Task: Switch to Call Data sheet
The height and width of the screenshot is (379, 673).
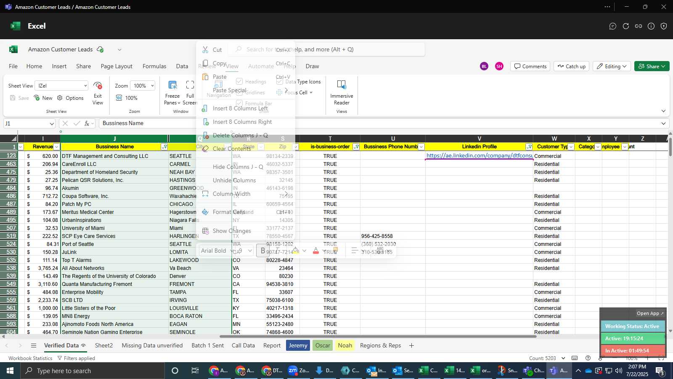Action: [x=243, y=346]
